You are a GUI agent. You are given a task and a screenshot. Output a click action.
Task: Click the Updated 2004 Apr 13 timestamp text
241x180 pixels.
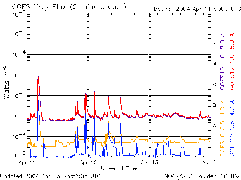[50, 175]
